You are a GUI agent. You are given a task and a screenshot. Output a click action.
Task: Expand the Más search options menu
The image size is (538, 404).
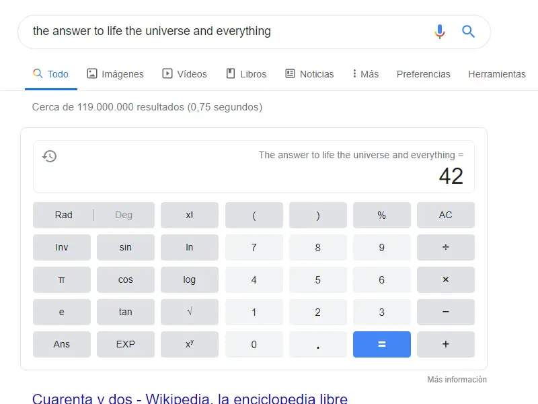[366, 74]
